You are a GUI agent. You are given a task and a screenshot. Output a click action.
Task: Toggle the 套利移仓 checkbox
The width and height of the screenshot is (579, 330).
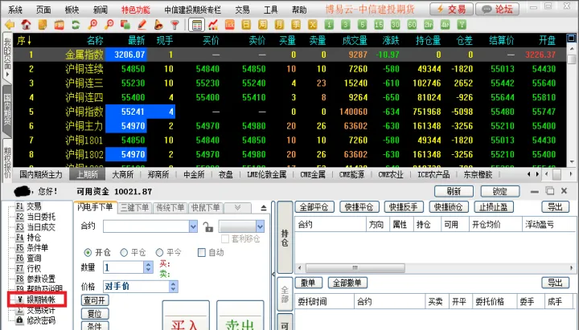225,239
